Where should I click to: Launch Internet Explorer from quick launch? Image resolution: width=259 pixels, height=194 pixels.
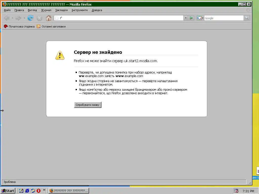click(x=27, y=191)
